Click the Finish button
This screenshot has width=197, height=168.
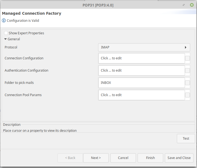(150, 158)
